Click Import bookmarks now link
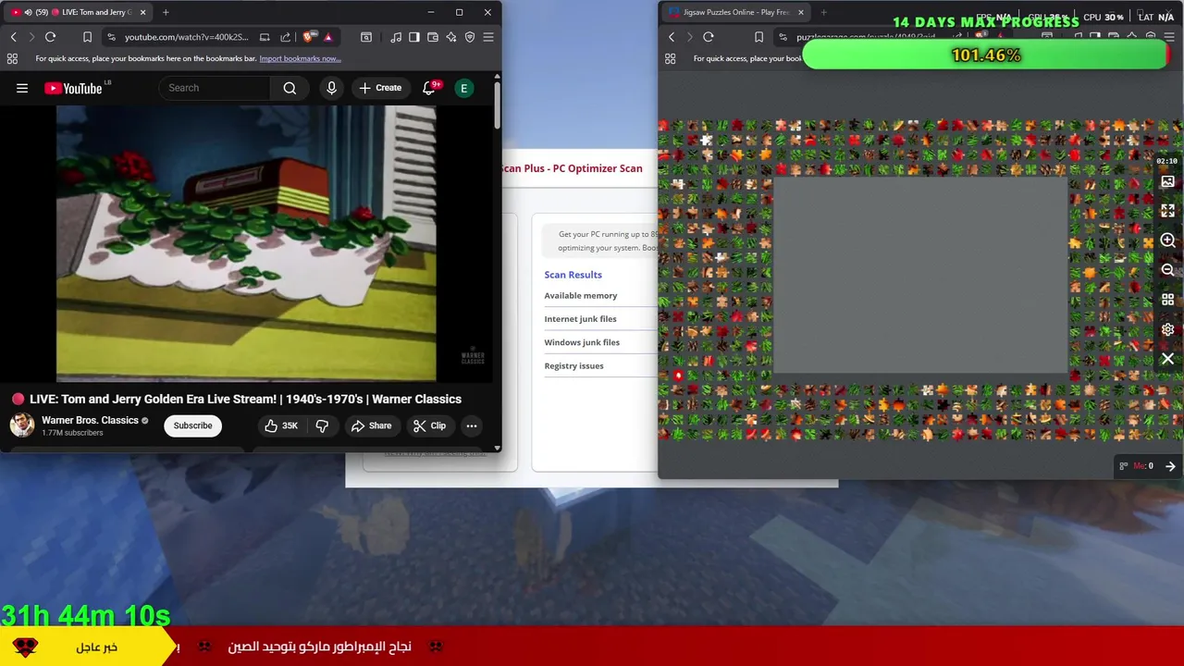 click(300, 58)
